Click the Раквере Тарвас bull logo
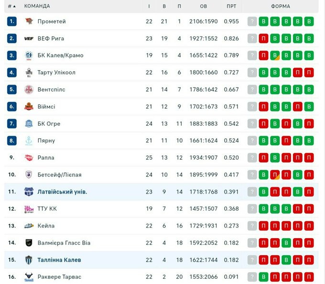Viewport: 325px width, 284px height. [x=29, y=277]
